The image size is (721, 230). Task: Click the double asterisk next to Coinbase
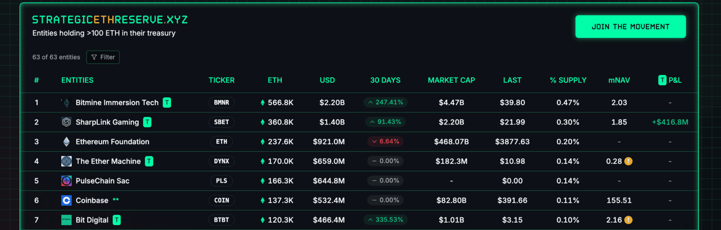(116, 199)
